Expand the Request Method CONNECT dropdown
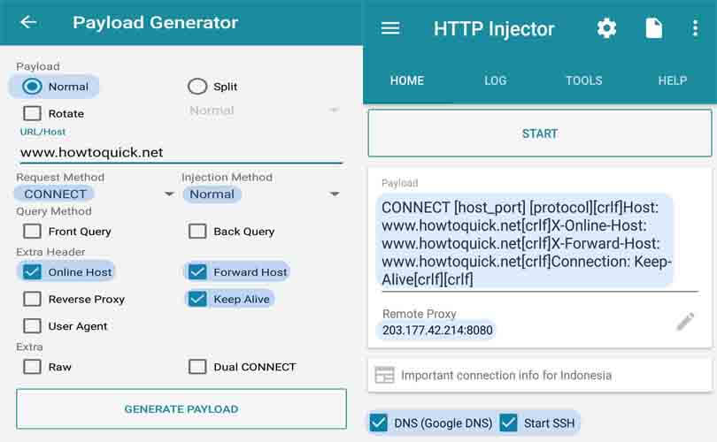 (x=169, y=194)
